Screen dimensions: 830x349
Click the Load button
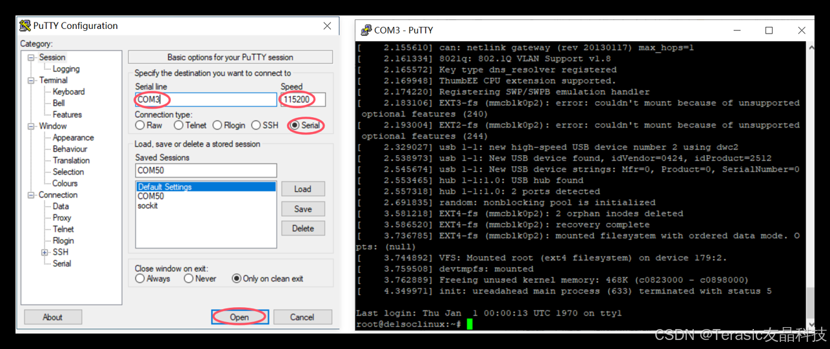(x=302, y=189)
